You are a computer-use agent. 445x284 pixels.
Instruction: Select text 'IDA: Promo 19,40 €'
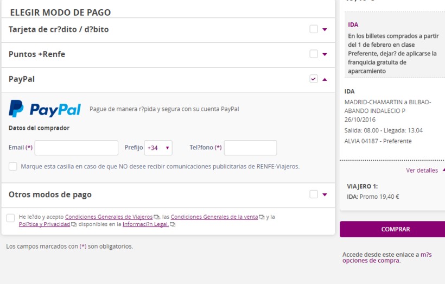373,197
